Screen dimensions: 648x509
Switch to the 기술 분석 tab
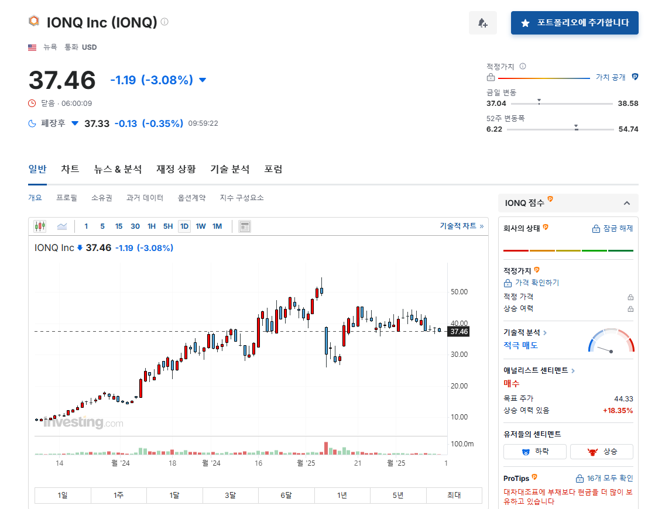point(229,169)
